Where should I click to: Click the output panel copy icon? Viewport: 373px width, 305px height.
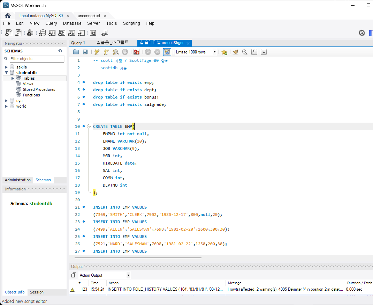[x=74, y=275]
